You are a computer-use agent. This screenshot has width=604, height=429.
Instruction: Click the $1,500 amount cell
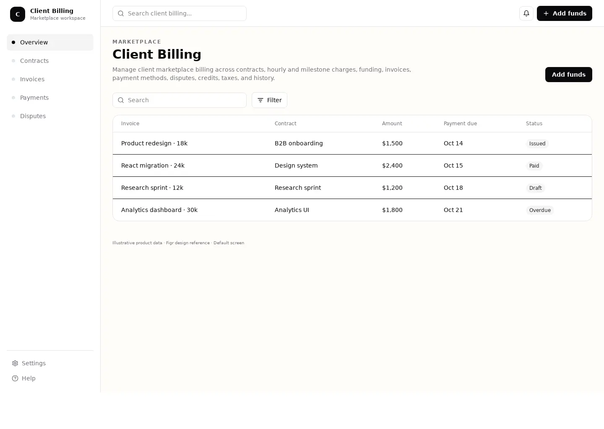point(392,143)
